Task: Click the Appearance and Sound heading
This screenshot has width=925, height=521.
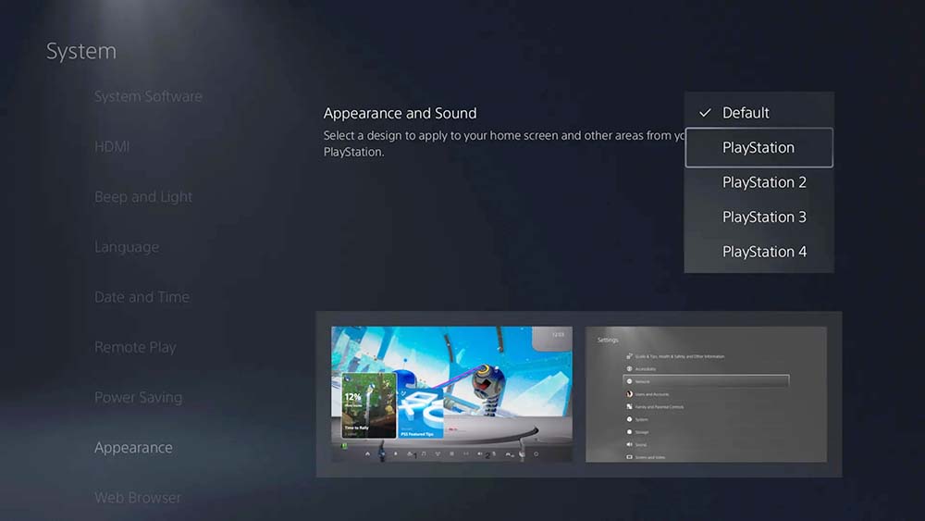Action: pos(400,113)
